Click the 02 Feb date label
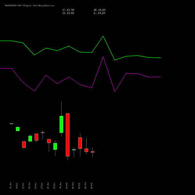Screen dimensions: 195x195 (73, 186)
